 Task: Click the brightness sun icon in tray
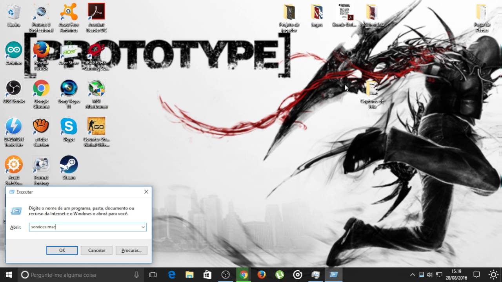[493, 275]
